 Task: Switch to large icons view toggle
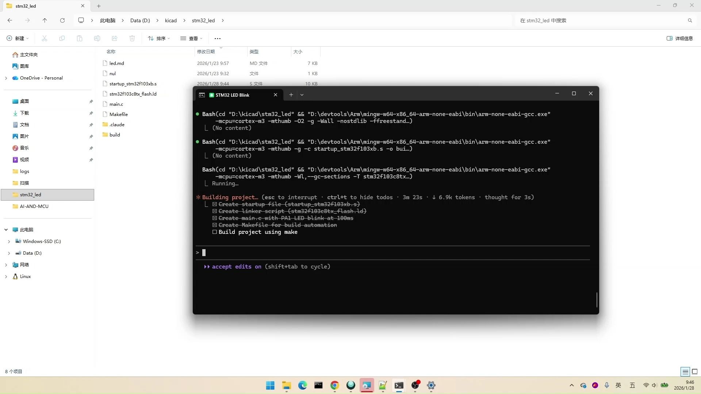pos(694,372)
